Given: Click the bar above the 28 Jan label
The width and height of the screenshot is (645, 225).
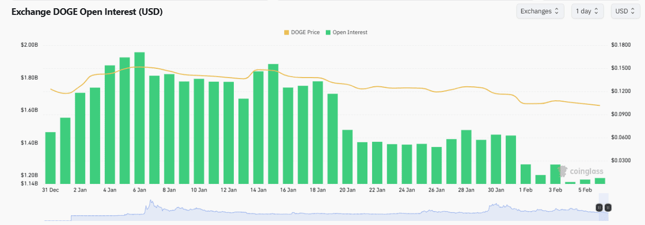Looking at the screenshot, I should (x=466, y=157).
